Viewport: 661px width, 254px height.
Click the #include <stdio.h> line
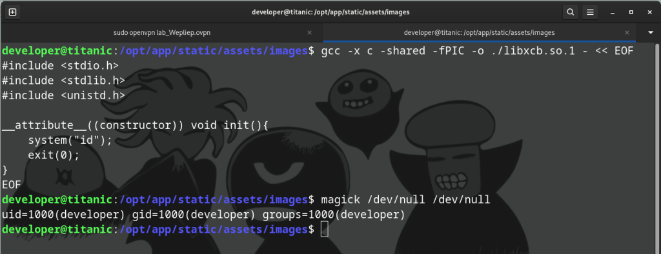60,66
